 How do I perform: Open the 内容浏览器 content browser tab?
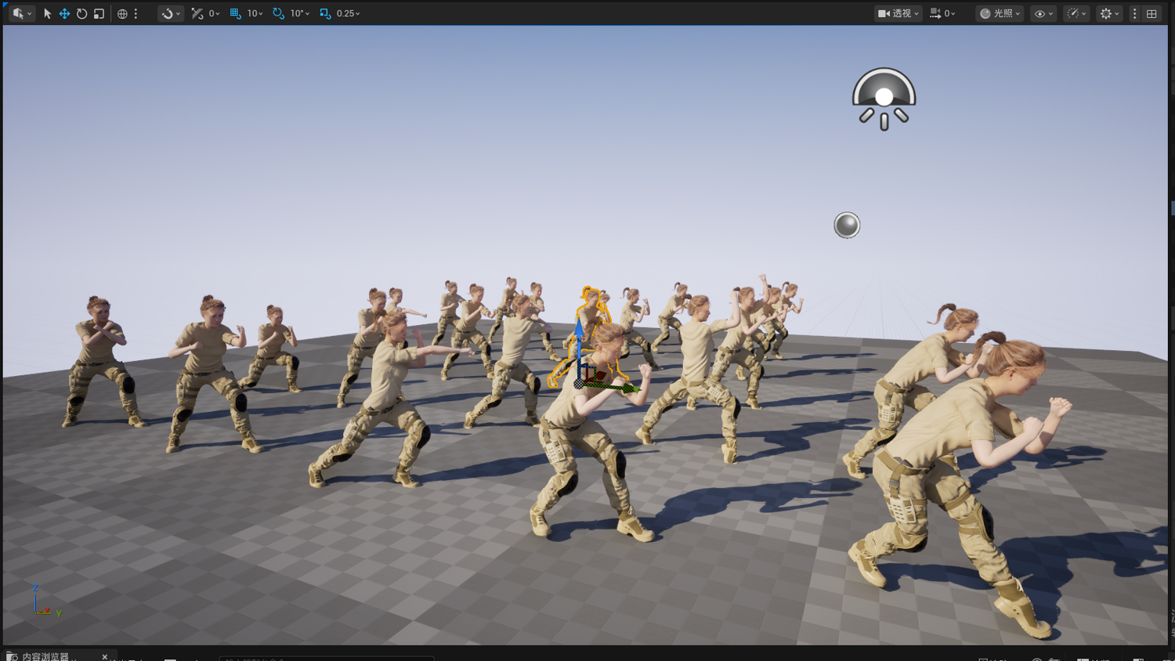coord(45,656)
